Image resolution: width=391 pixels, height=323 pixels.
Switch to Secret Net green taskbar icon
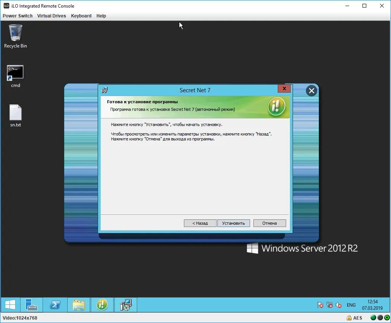pos(102,304)
